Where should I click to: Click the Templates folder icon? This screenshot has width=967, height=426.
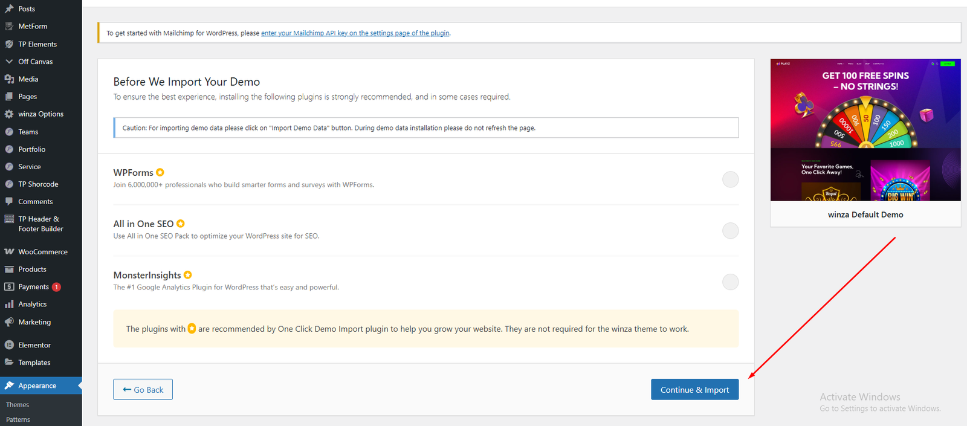[9, 363]
